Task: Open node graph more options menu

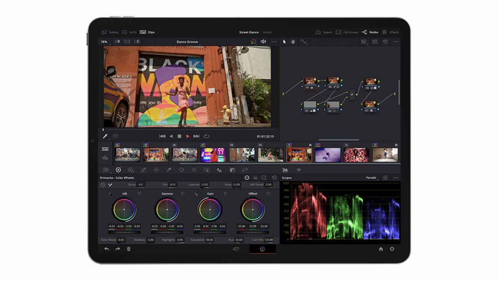Action: point(396,42)
